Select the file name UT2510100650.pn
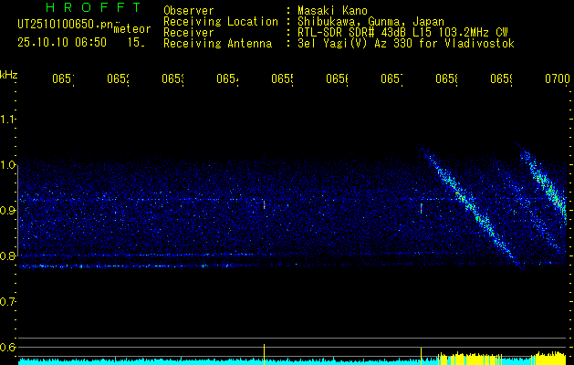 [x=66, y=25]
